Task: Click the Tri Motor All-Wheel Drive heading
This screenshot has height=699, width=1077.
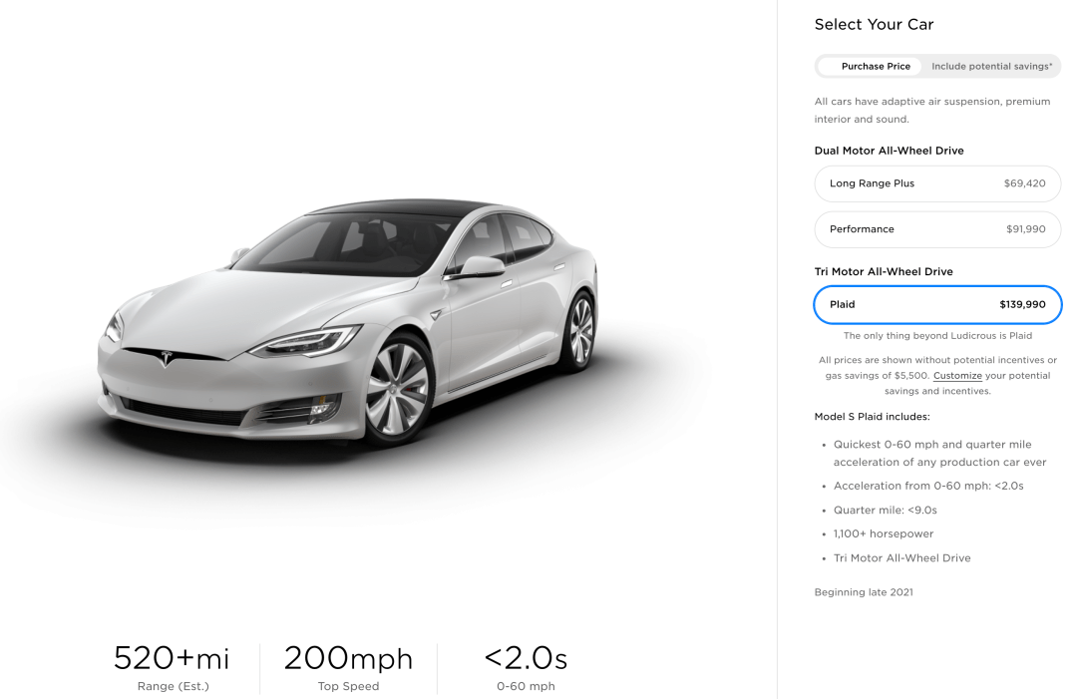Action: tap(884, 272)
